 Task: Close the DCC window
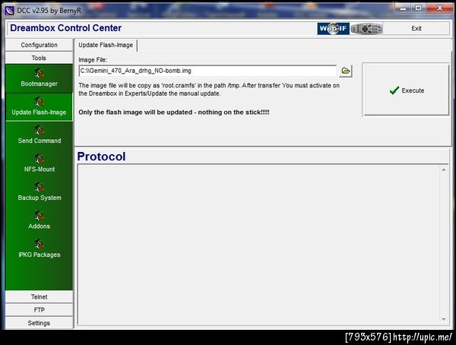[x=440, y=8]
